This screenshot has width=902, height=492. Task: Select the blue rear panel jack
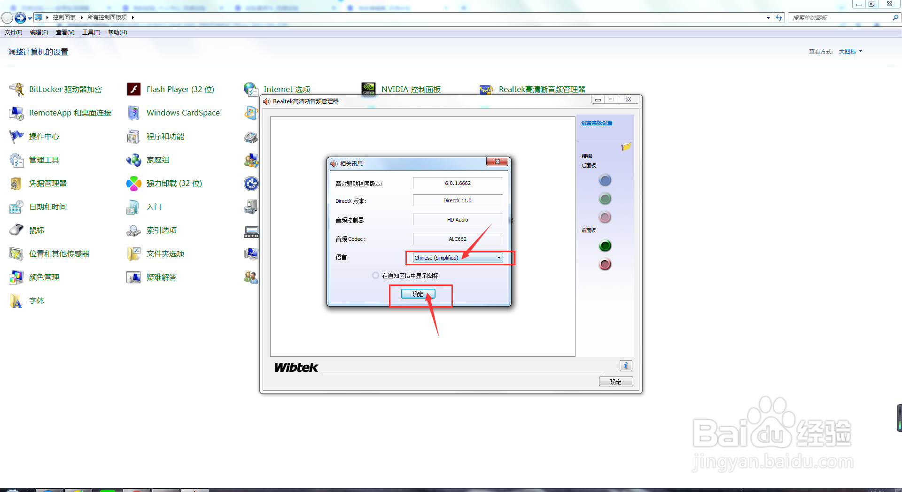pos(605,180)
